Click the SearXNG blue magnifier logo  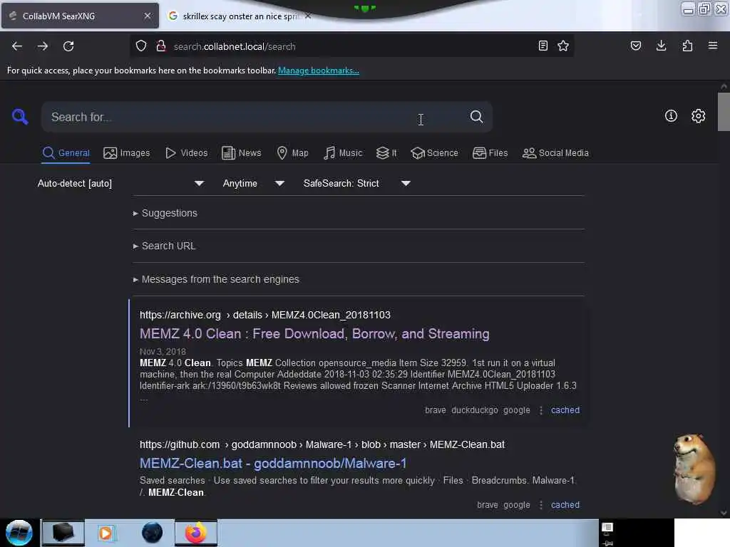coord(20,116)
